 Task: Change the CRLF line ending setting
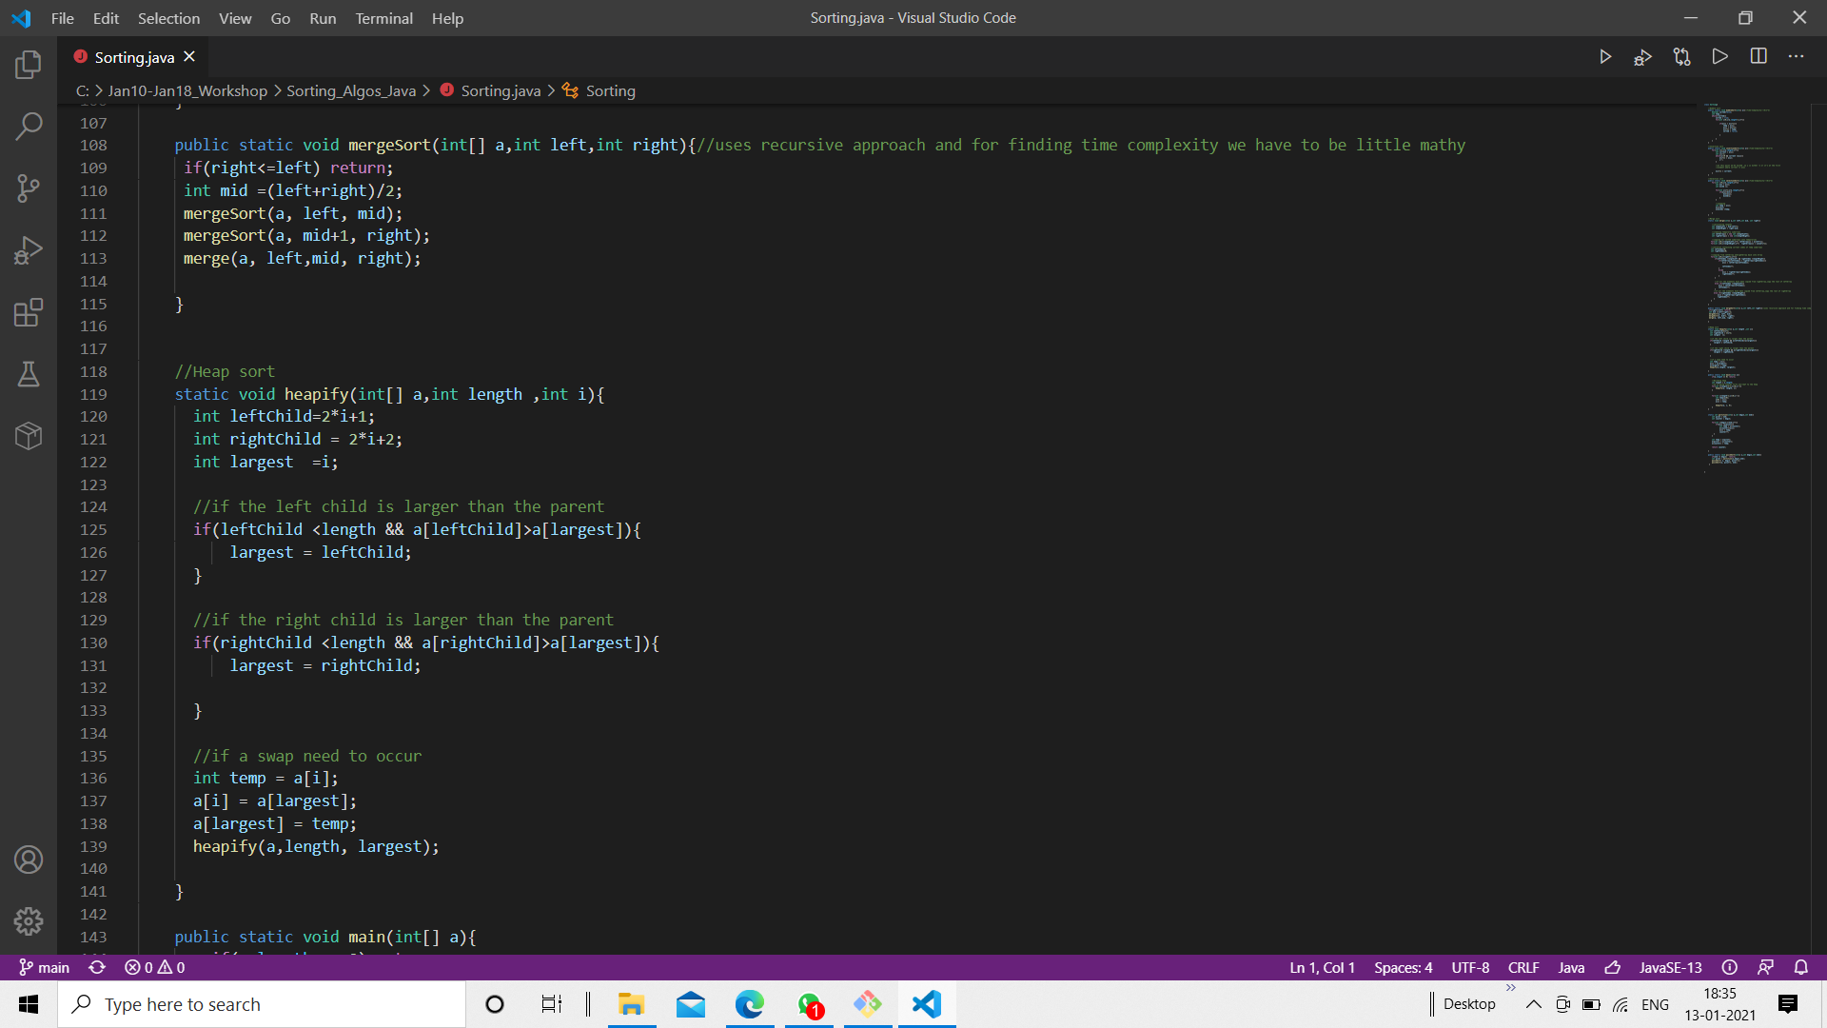pos(1522,967)
